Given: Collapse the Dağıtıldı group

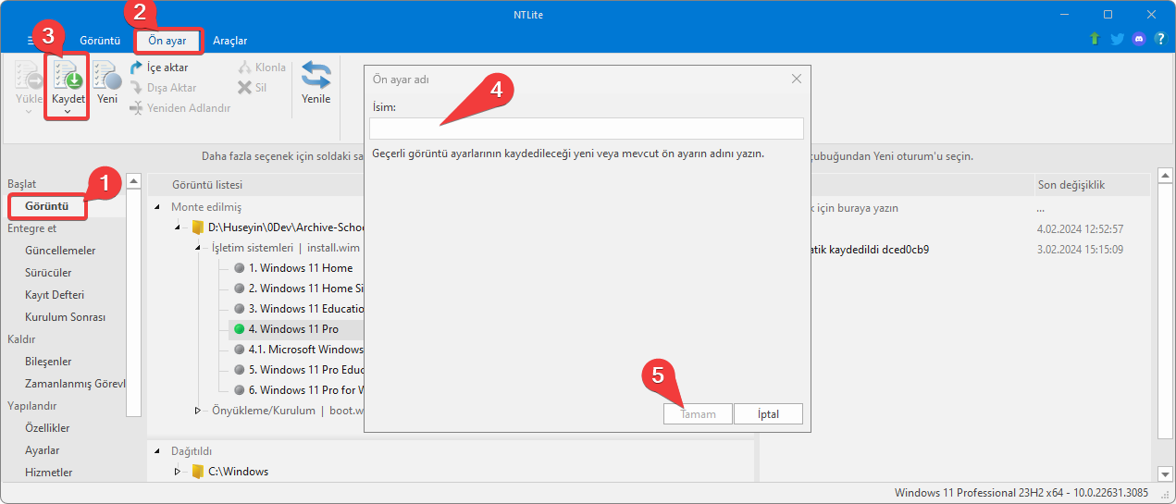Looking at the screenshot, I should [156, 451].
